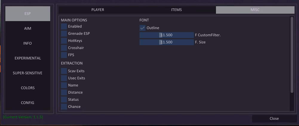Select the AIM section in sidebar

pos(28,29)
